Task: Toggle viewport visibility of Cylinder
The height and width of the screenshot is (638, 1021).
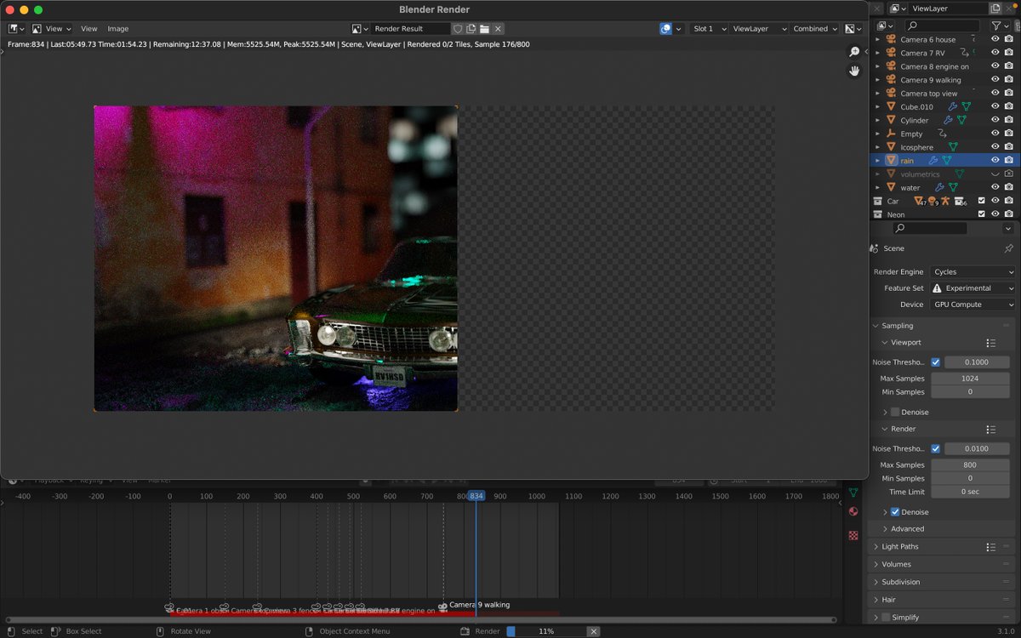Action: (995, 121)
